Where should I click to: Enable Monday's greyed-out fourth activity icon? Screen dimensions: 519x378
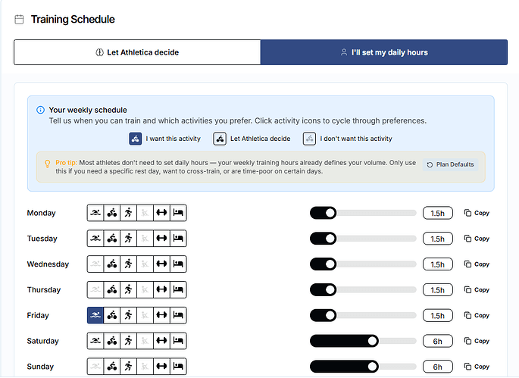145,213
